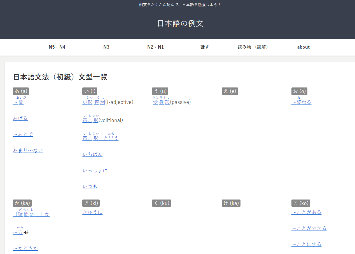Screen dimensions: 355x254
Task: Open the N5・N4 menu item
Action: (x=57, y=47)
